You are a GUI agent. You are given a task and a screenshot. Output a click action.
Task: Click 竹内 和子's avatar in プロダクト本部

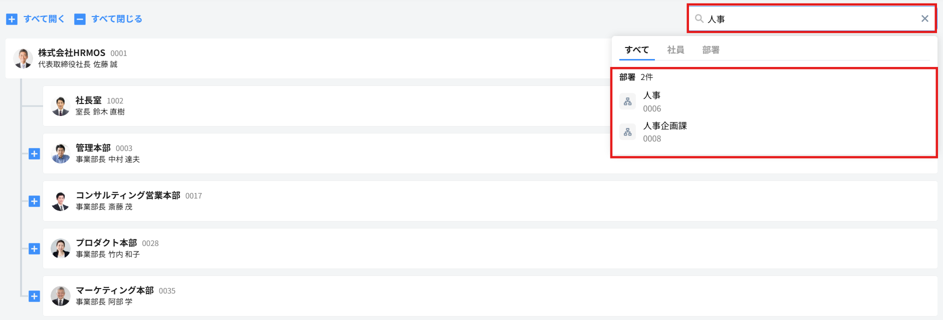61,248
